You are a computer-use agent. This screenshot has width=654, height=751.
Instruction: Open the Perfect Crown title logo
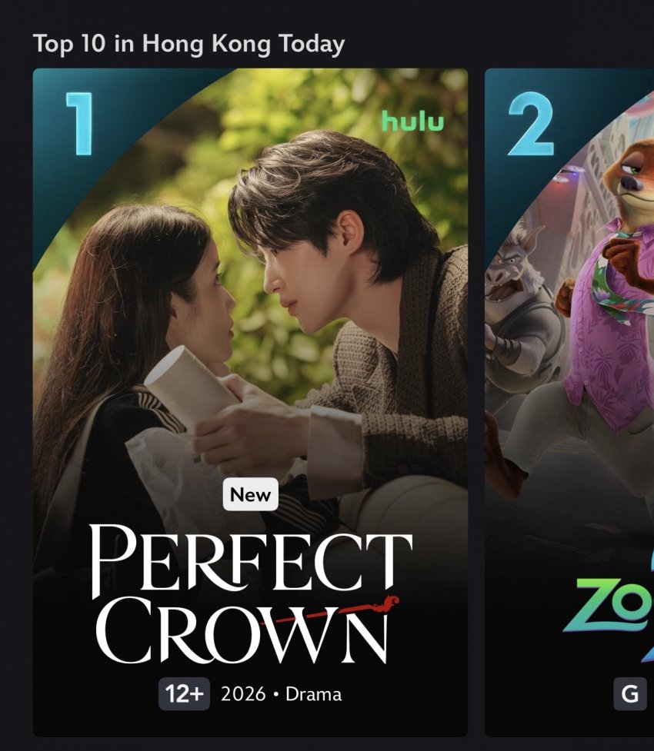[251, 594]
